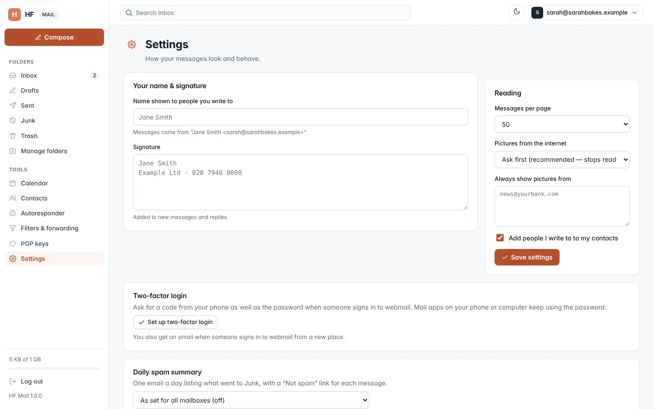Click the storage usage progress bar
This screenshot has width=654, height=409.
[x=54, y=369]
